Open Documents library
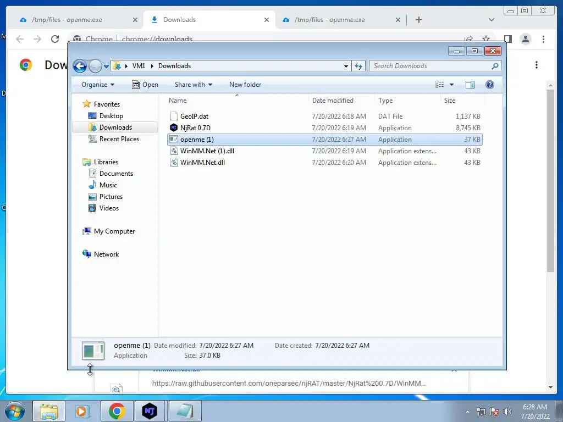Viewport: 563px width, 422px height. click(116, 174)
